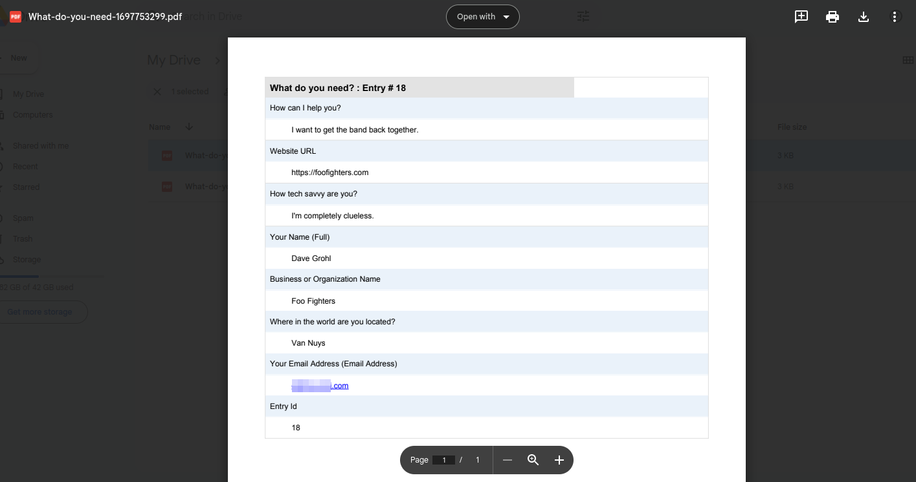Viewport: 916px width, 482px height.
Task: Open the https://foofighters.com link
Action: click(x=329, y=172)
